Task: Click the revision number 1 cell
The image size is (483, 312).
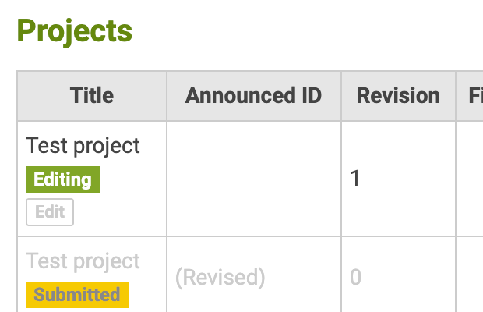Action: (x=355, y=179)
